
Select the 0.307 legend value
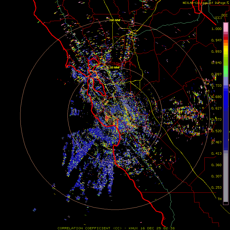pos(216,176)
